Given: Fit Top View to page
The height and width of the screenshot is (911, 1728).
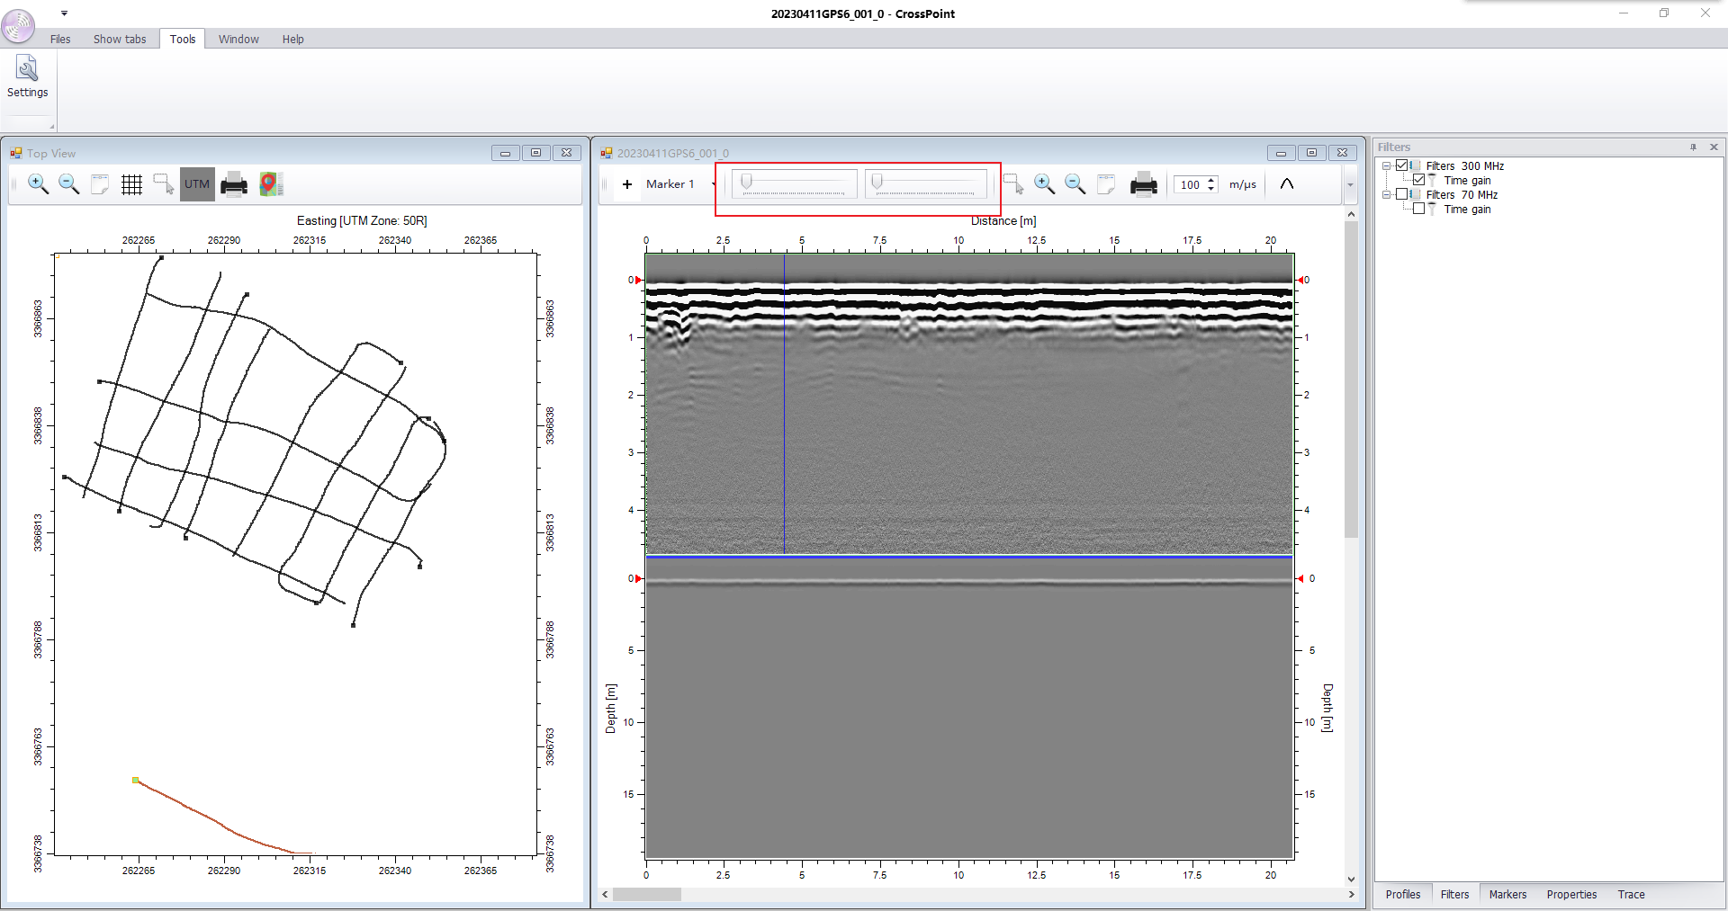Looking at the screenshot, I should coord(100,184).
